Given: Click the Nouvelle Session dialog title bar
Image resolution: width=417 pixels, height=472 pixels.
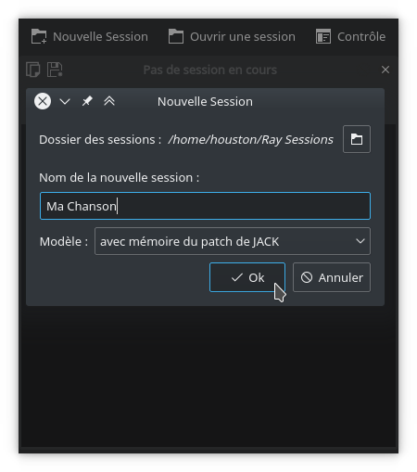Looking at the screenshot, I should (205, 102).
